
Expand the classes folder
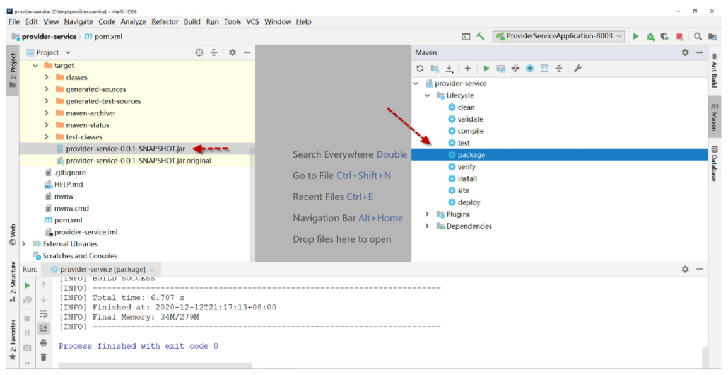click(47, 78)
